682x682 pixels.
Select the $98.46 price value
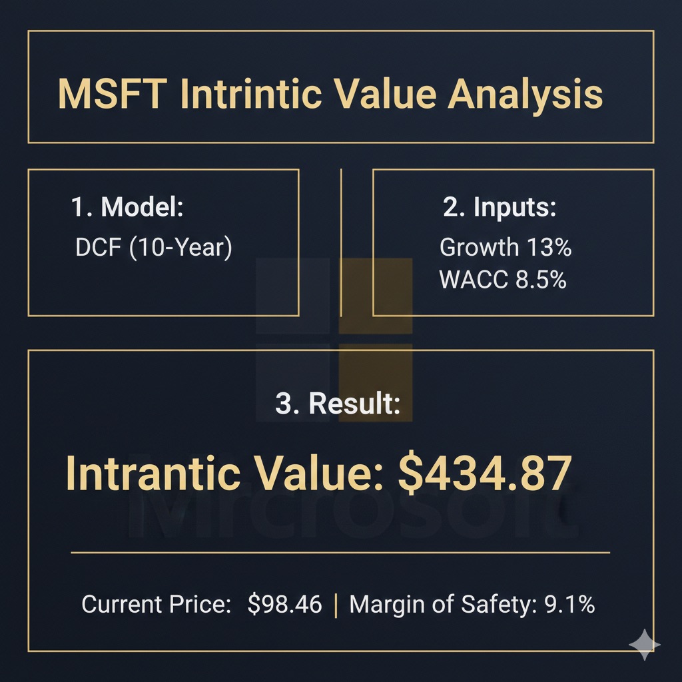[x=284, y=605]
